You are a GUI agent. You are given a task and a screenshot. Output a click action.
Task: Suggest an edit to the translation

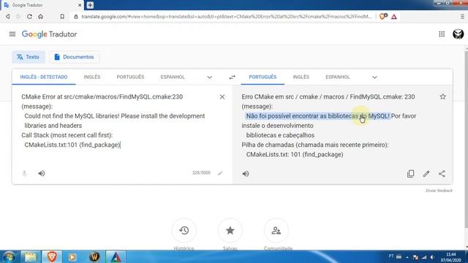click(x=426, y=174)
